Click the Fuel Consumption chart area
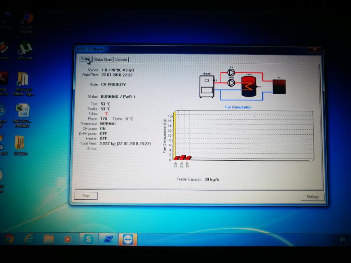The width and height of the screenshot is (351, 263). 245,136
